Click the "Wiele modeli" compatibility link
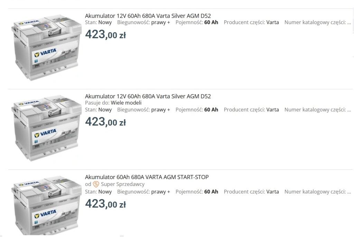The height and width of the screenshot is (237, 354). click(x=126, y=103)
